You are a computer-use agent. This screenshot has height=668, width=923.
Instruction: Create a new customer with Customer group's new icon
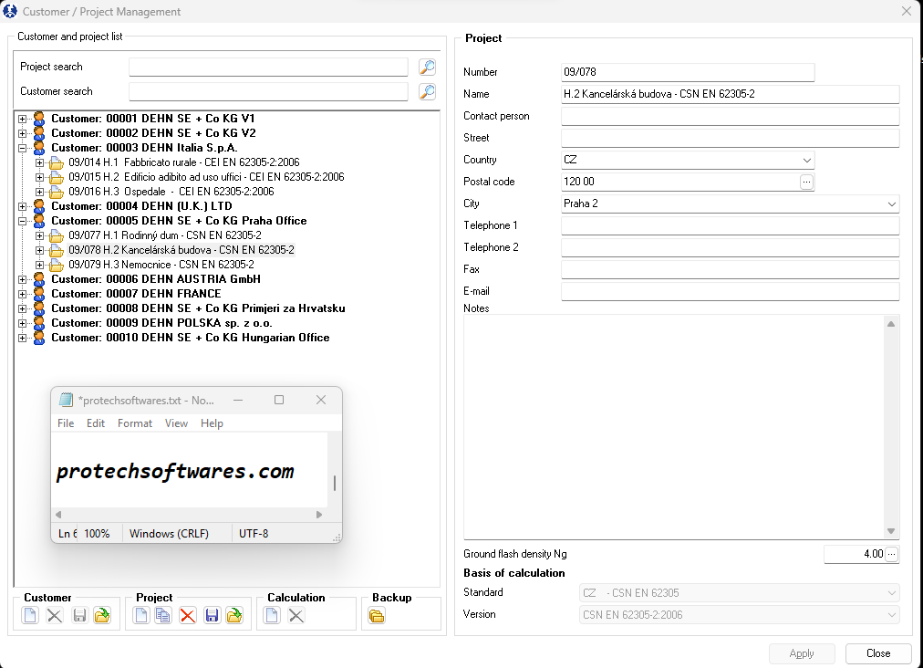30,616
